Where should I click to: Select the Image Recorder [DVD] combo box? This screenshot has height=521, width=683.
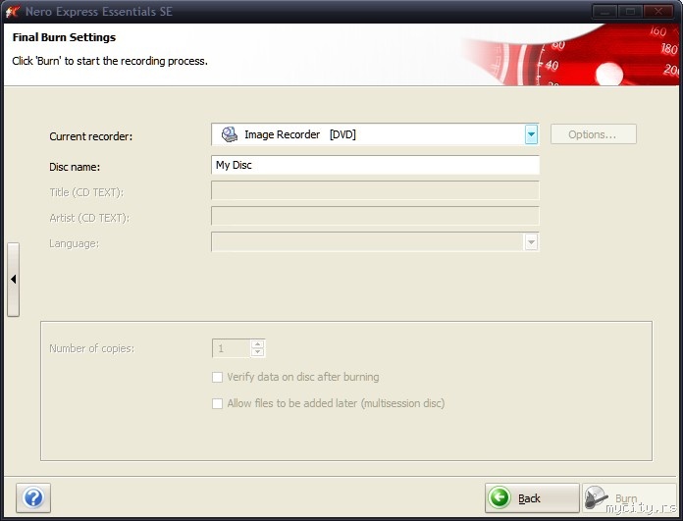pyautogui.click(x=375, y=134)
